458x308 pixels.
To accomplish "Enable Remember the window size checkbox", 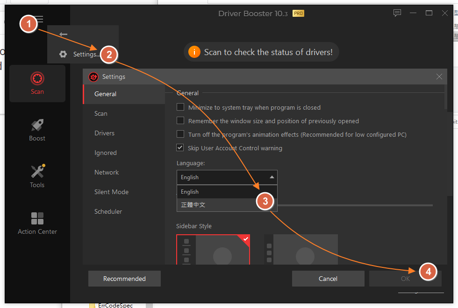I will pyautogui.click(x=180, y=120).
